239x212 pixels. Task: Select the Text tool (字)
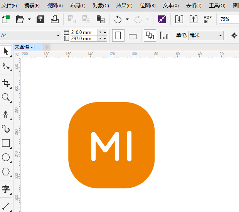tap(6, 189)
